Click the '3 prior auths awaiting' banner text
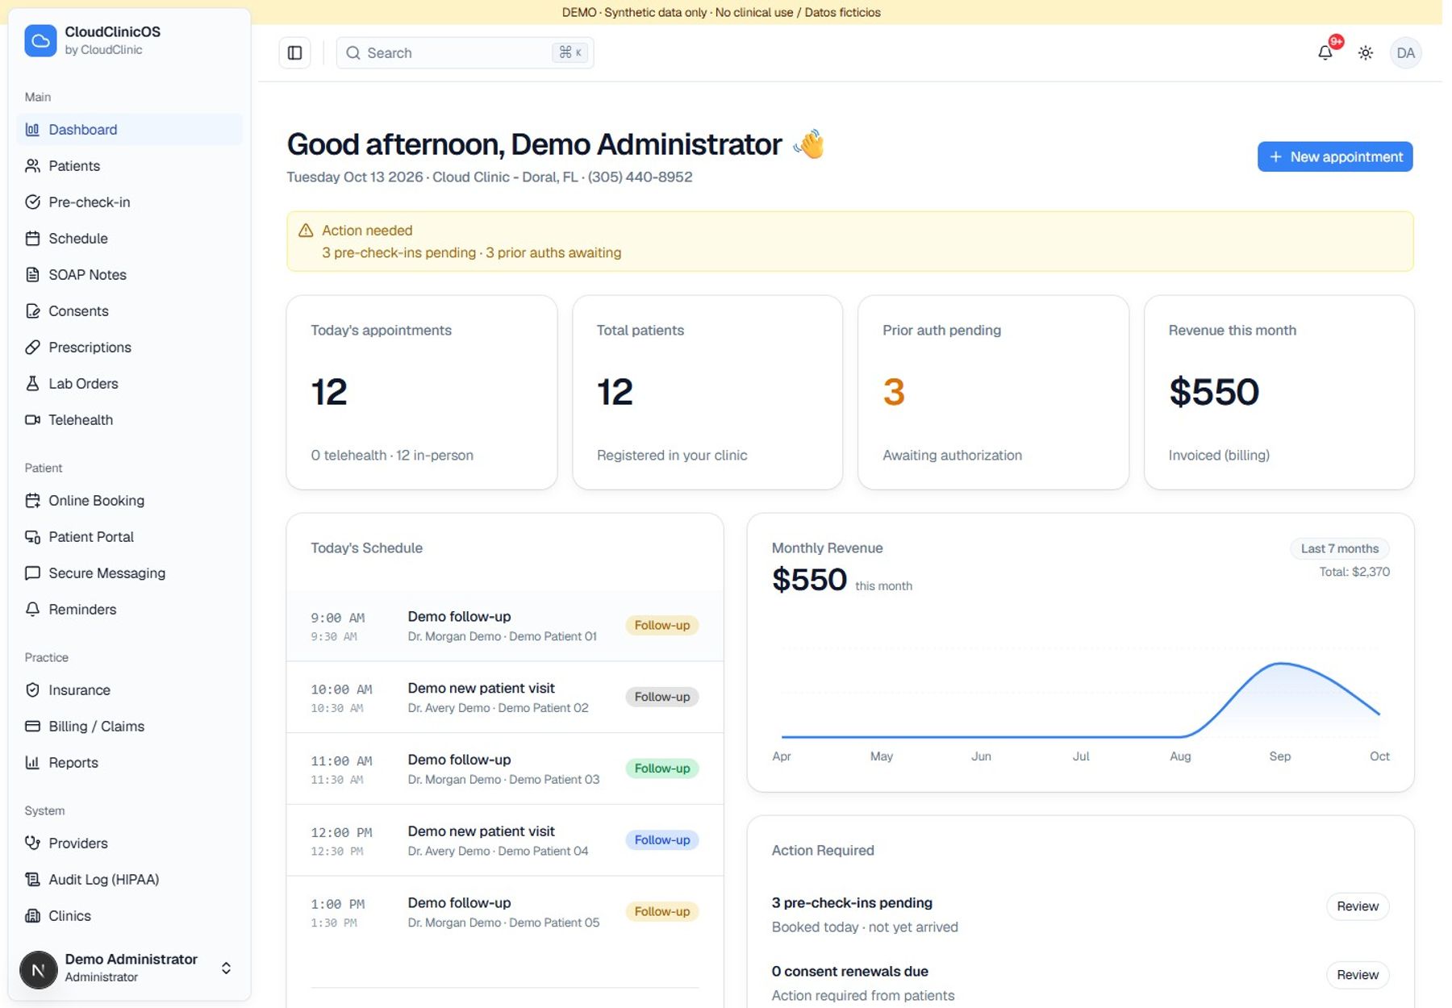The height and width of the screenshot is (1008, 1452). (x=553, y=252)
